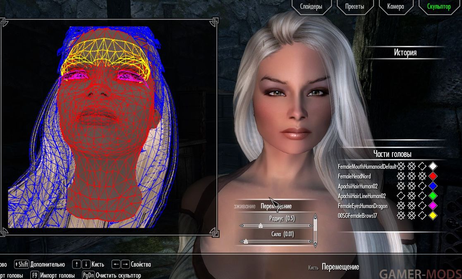Viewport: 462px width, 279px height.
Task: Select the 00SGFemaleBrows17 part name
Action: coord(357,216)
